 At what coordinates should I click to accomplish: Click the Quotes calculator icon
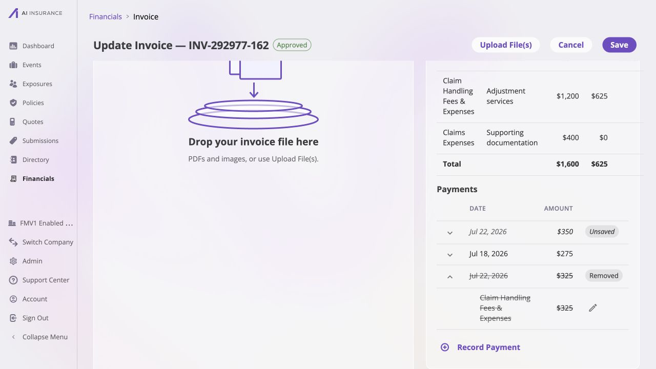(13, 122)
